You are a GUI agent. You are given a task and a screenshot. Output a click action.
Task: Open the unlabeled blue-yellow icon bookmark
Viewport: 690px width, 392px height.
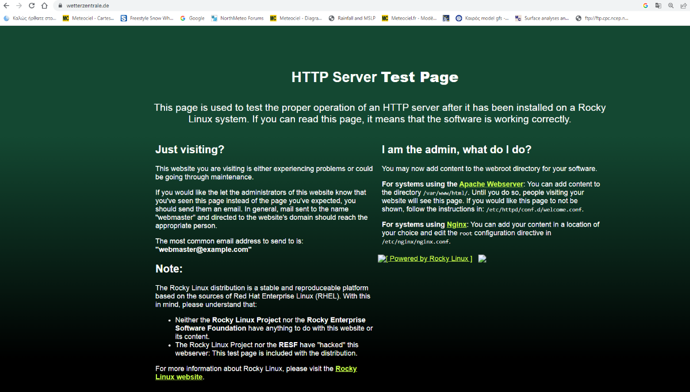click(x=446, y=18)
